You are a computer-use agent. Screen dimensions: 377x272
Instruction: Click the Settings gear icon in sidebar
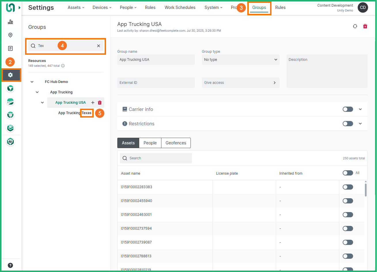[x=11, y=75]
